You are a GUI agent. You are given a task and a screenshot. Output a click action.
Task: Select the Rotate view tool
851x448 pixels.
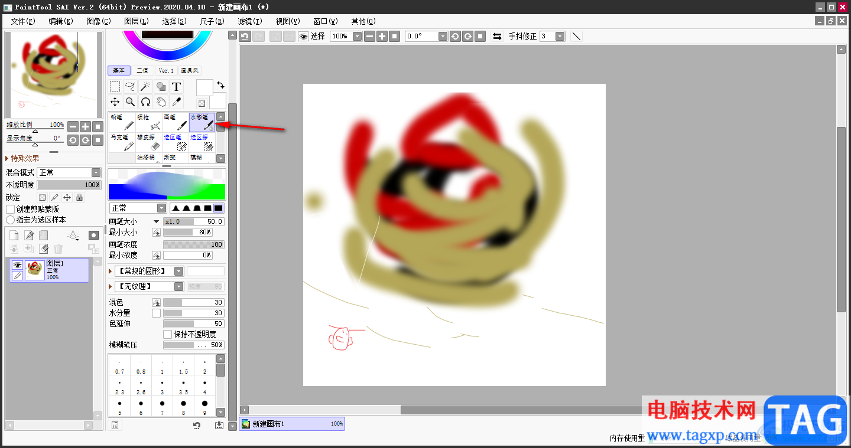click(x=146, y=102)
